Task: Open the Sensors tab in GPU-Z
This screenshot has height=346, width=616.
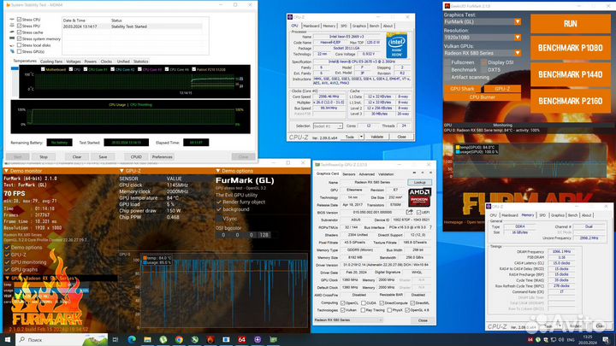Action: tap(348, 174)
